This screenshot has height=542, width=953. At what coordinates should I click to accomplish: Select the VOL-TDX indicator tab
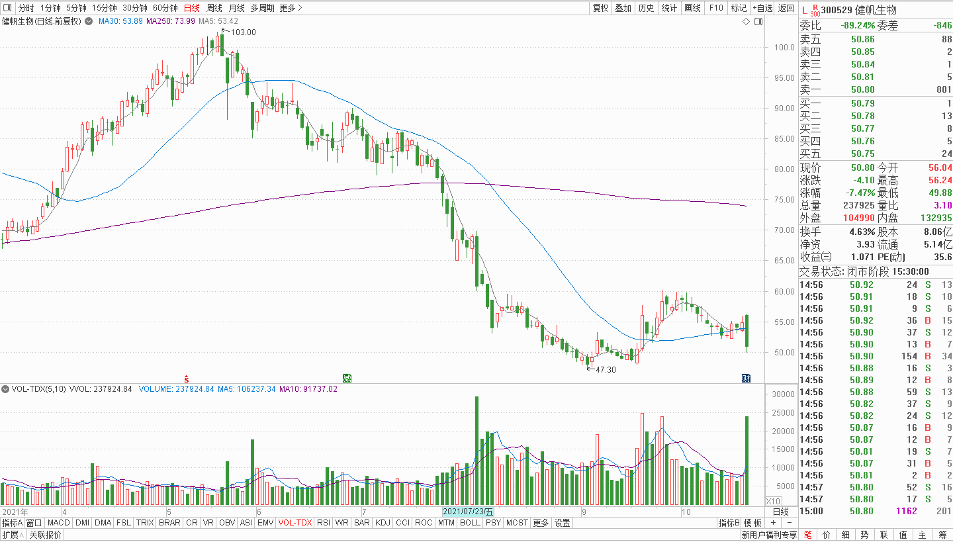click(295, 523)
